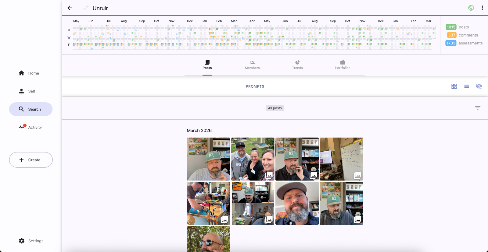Click the March 2026 section heading

point(199,131)
